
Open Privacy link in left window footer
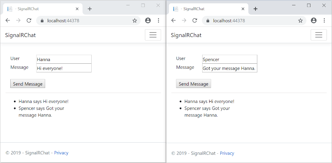click(x=61, y=153)
